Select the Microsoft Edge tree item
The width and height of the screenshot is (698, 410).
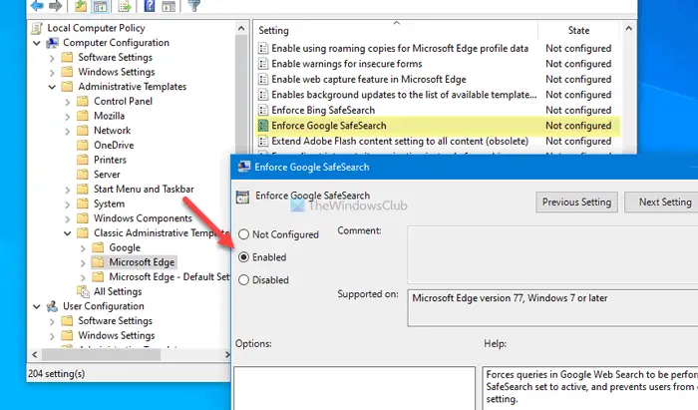click(142, 262)
